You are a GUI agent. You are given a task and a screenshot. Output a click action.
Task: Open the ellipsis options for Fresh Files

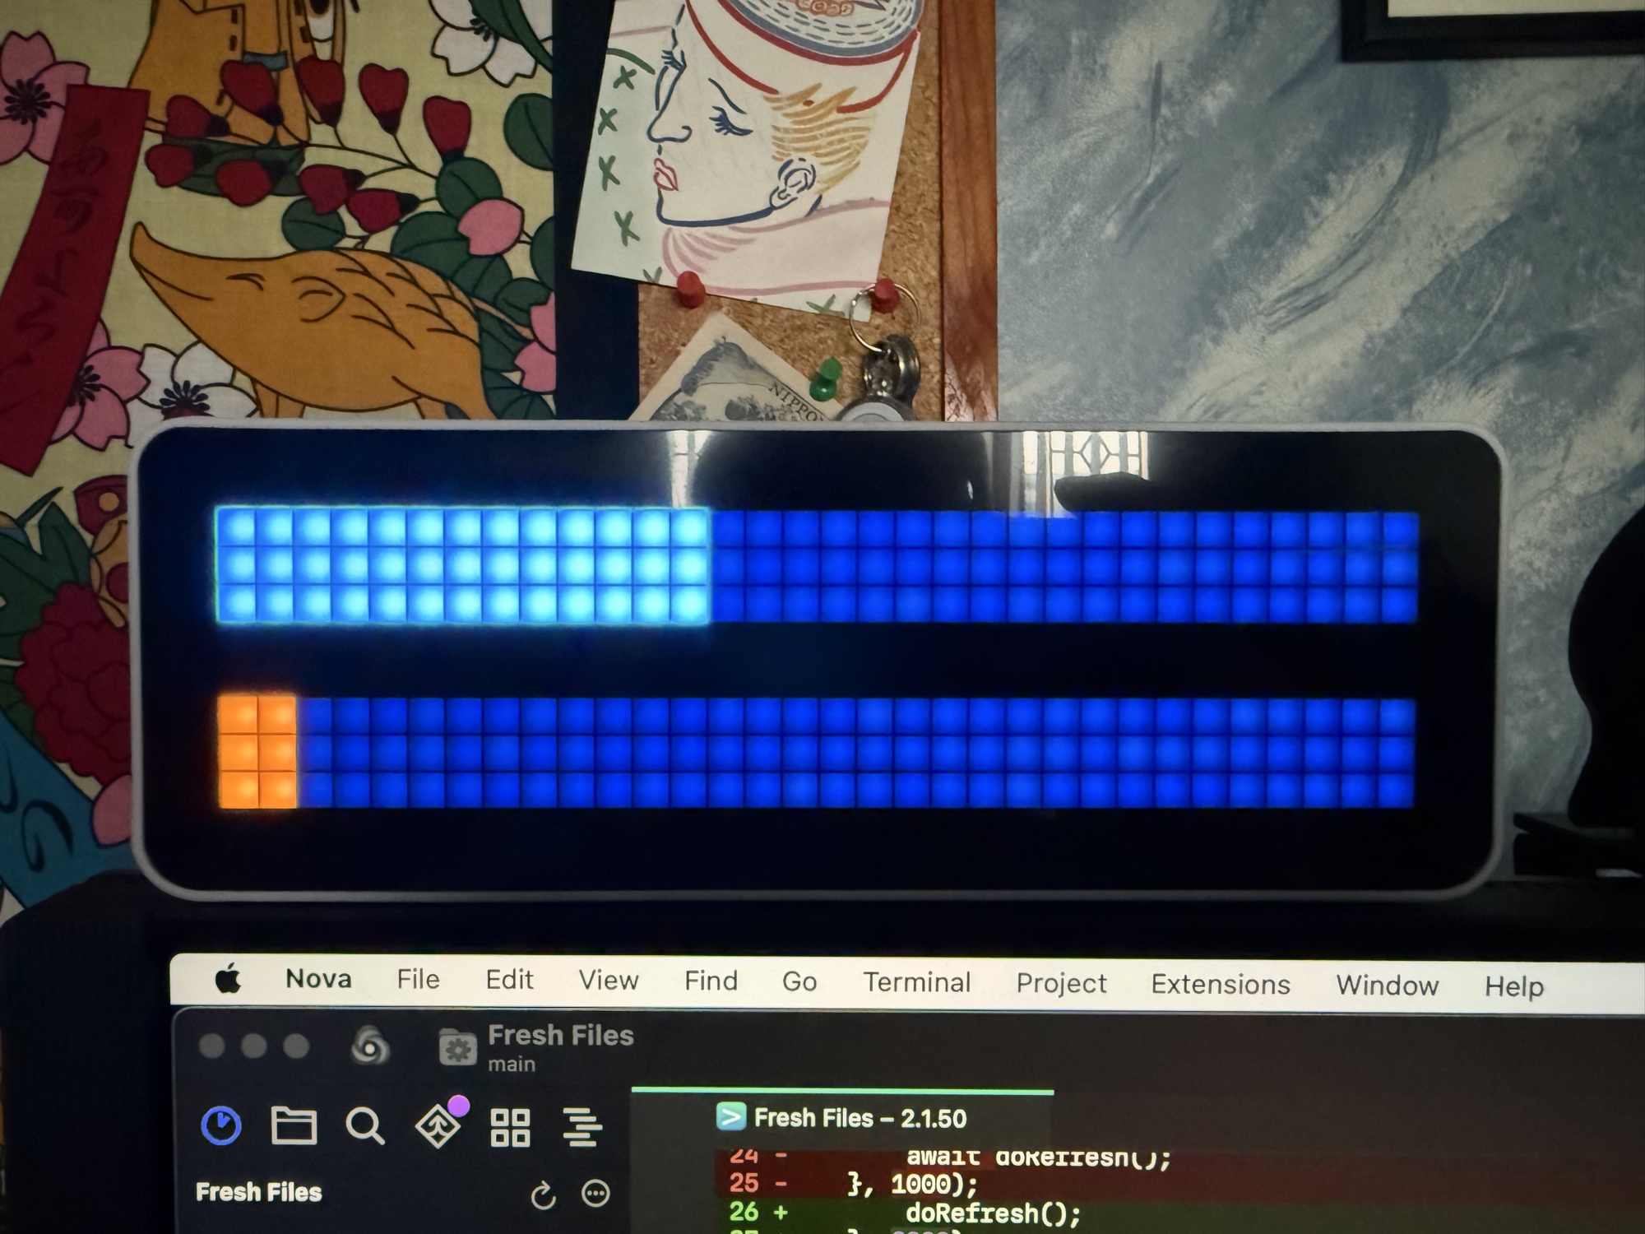[x=595, y=1193]
